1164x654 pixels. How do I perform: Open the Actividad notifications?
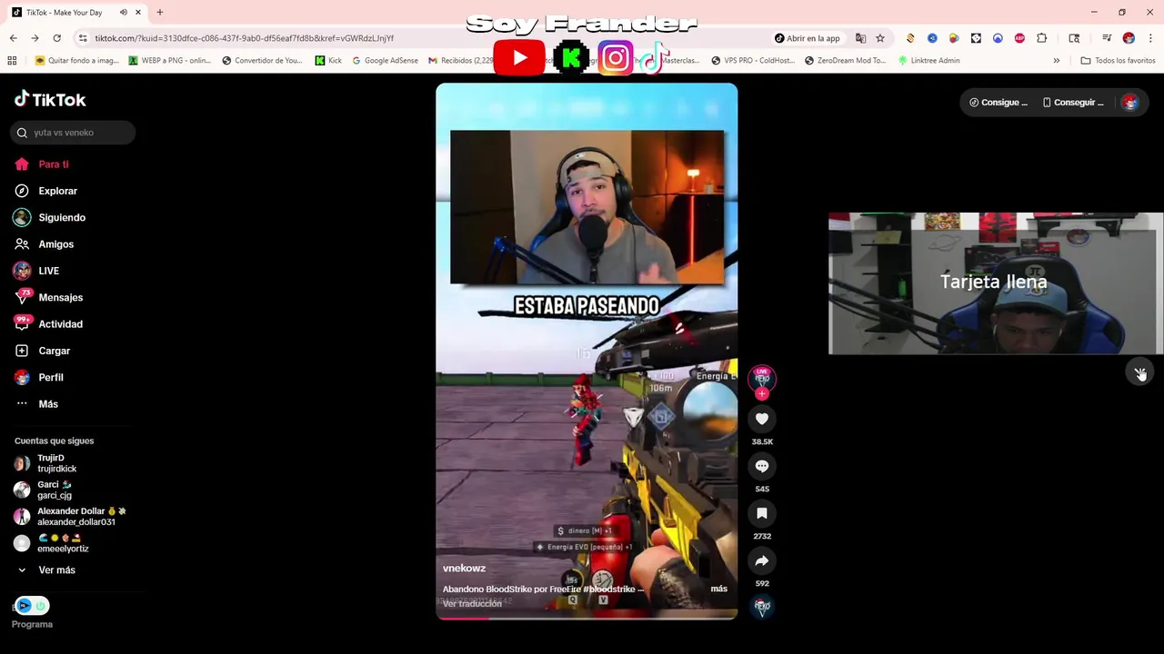pyautogui.click(x=48, y=324)
